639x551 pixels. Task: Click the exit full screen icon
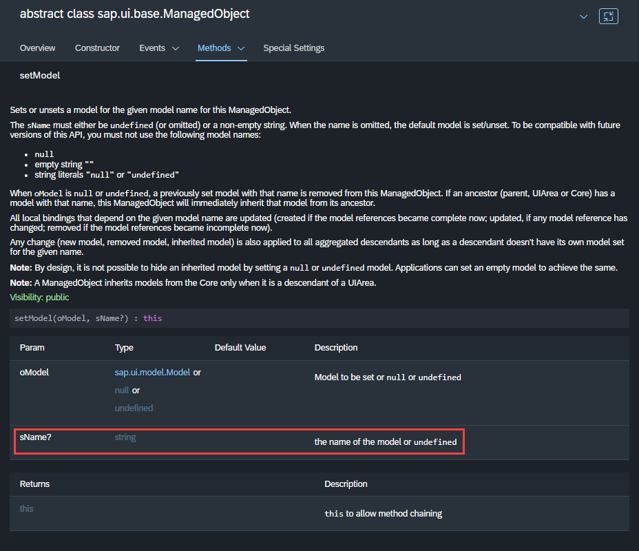[608, 17]
